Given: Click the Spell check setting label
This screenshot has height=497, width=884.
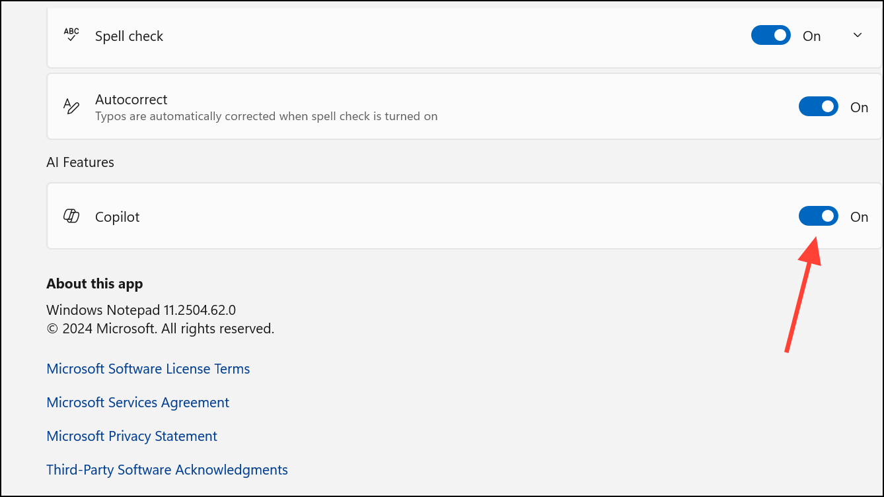Looking at the screenshot, I should coord(129,36).
